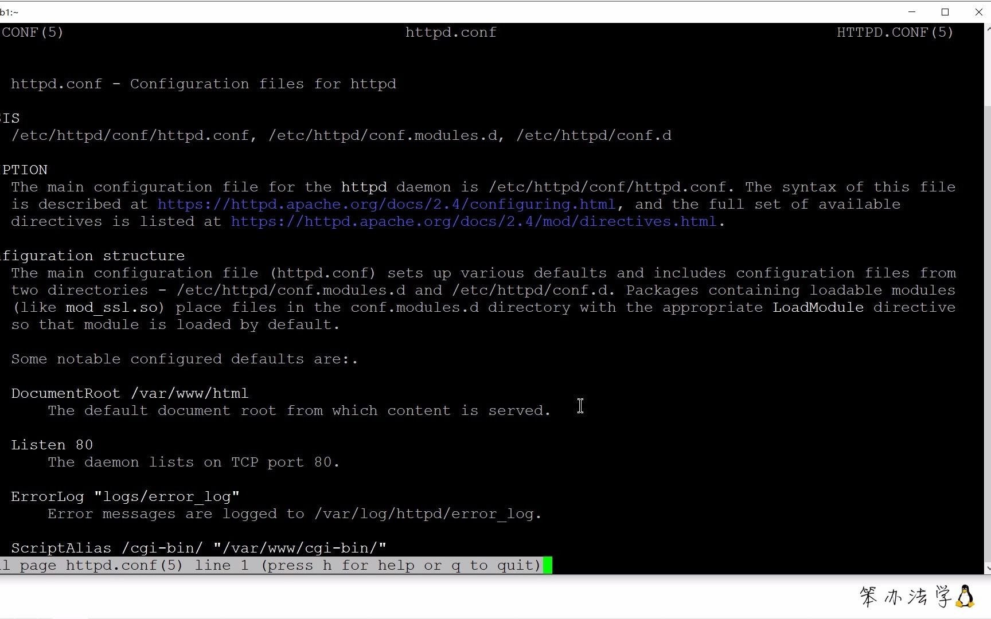This screenshot has width=991, height=619.
Task: Click the green cursor block on status bar
Action: (x=547, y=565)
